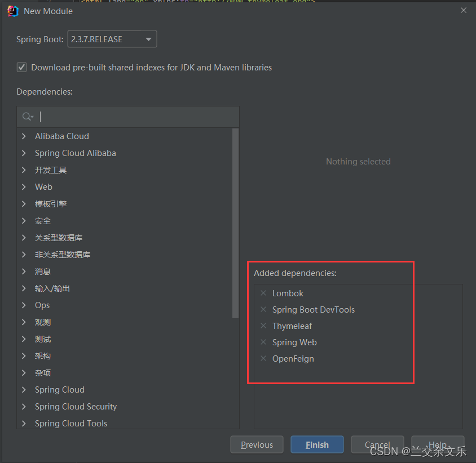Select the 输入/输出 tree item
Image resolution: width=476 pixels, height=463 pixels.
pyautogui.click(x=52, y=288)
